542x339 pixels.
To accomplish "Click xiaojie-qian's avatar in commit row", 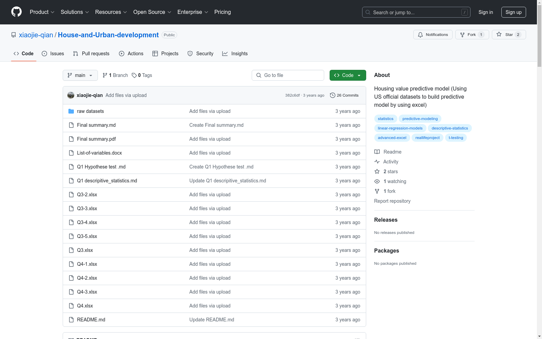I will [71, 95].
